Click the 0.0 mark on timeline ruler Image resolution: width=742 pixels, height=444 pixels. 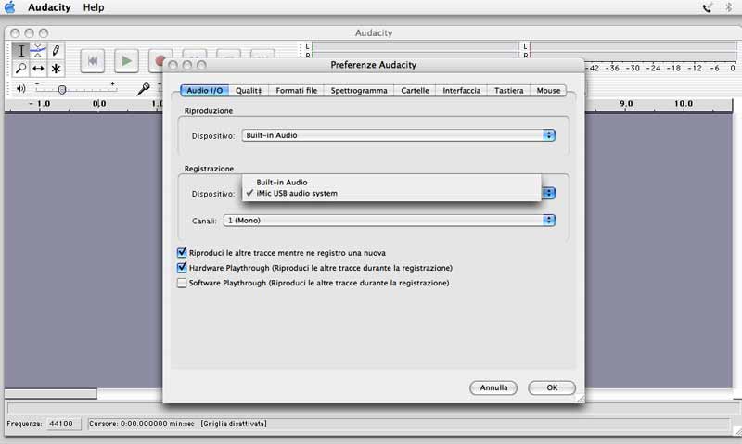[x=99, y=103]
